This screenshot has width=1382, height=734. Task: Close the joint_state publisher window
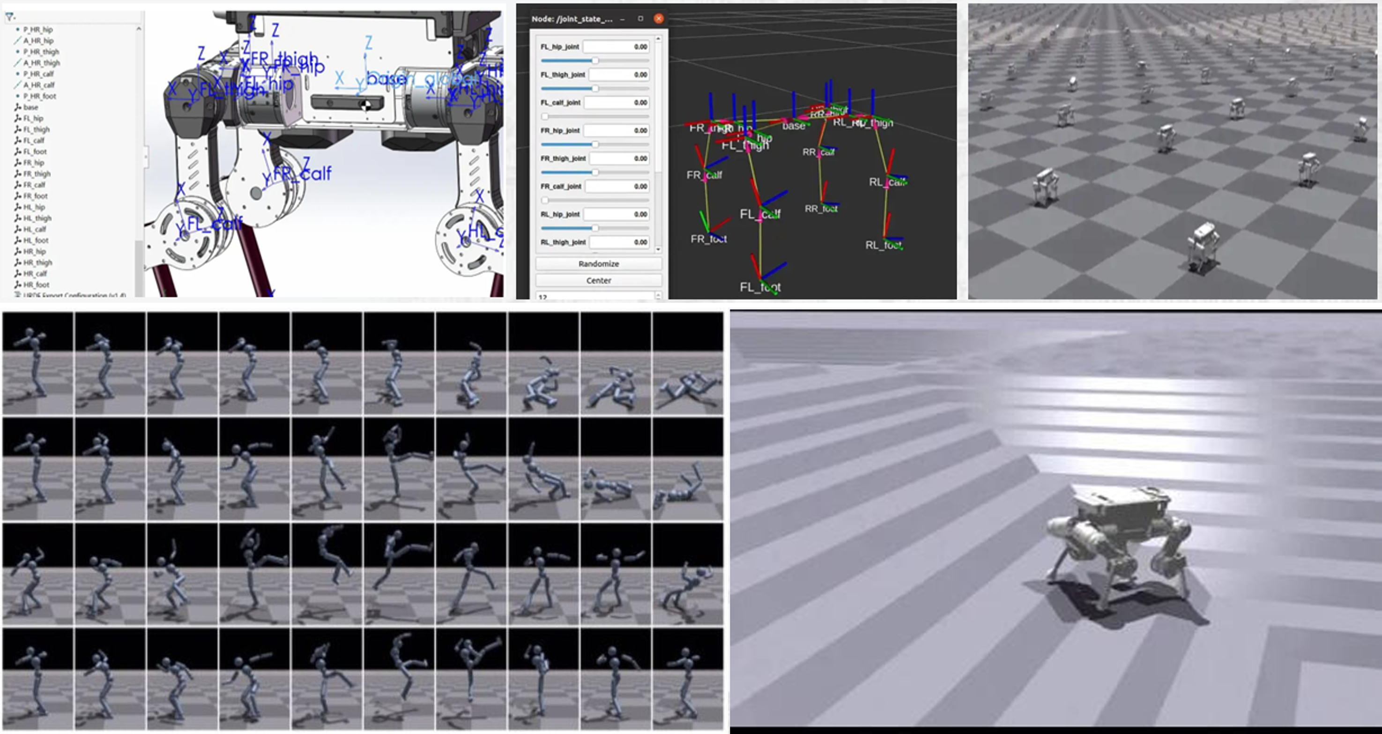[x=659, y=19]
